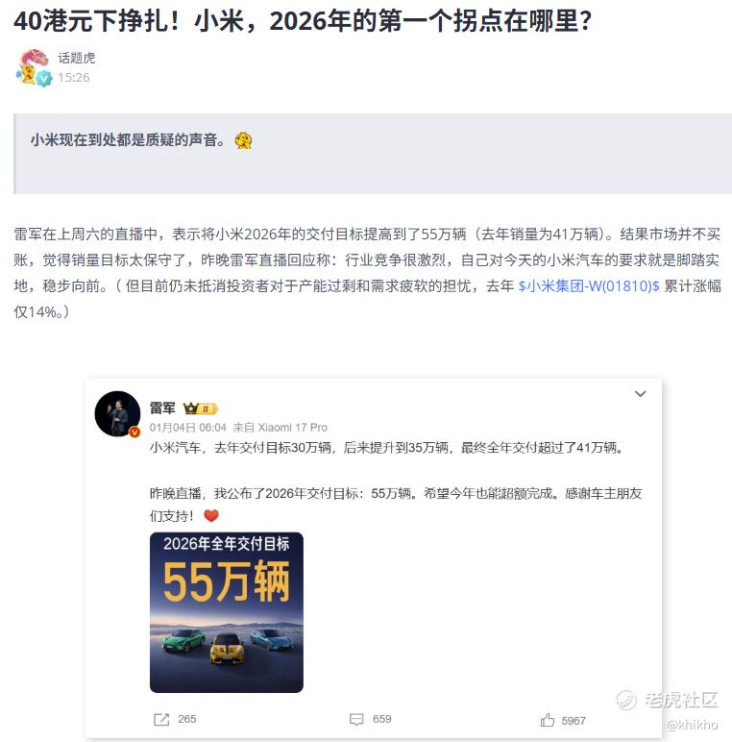Screen dimensions: 732x742
Task: Click the 雷军 username in the post
Action: (x=162, y=408)
